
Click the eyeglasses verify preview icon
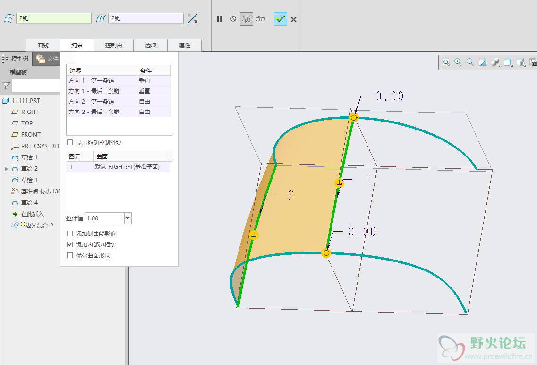pyautogui.click(x=261, y=18)
